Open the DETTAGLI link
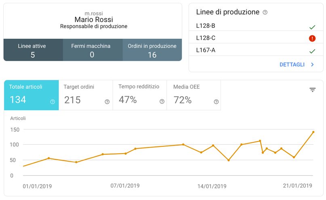 [x=292, y=65]
